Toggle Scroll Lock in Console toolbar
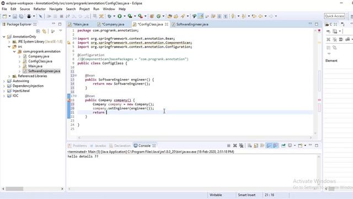353x199 pixels. (256, 145)
